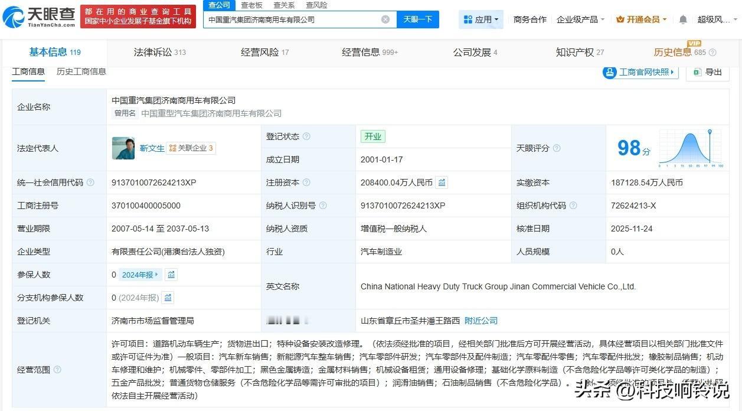Select 查关系 search tab
Image resolution: width=742 pixels, height=411 pixels.
pos(284,5)
